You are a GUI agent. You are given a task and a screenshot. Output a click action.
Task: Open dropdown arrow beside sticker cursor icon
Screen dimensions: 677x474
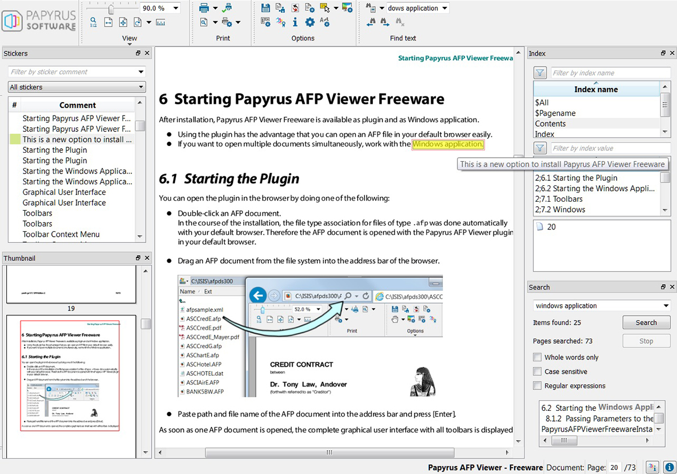pos(336,8)
